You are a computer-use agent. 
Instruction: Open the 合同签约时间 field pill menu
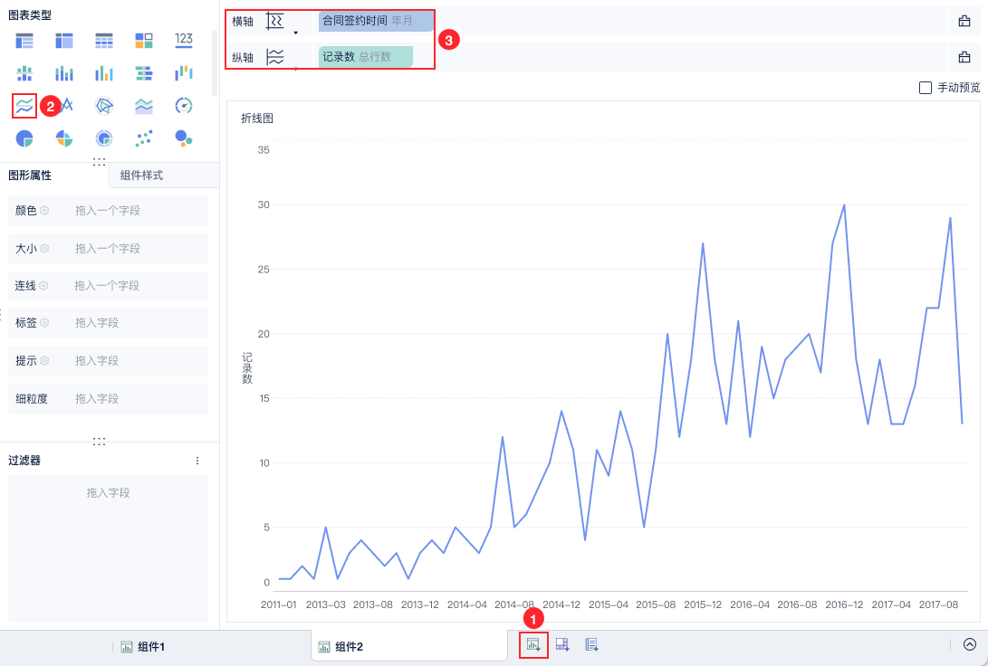(375, 21)
